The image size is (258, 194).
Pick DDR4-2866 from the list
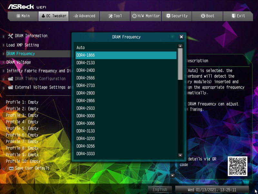(x=126, y=101)
